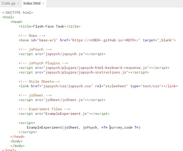Click the closing </script> tag below ExampleExperiment call

point(28,132)
